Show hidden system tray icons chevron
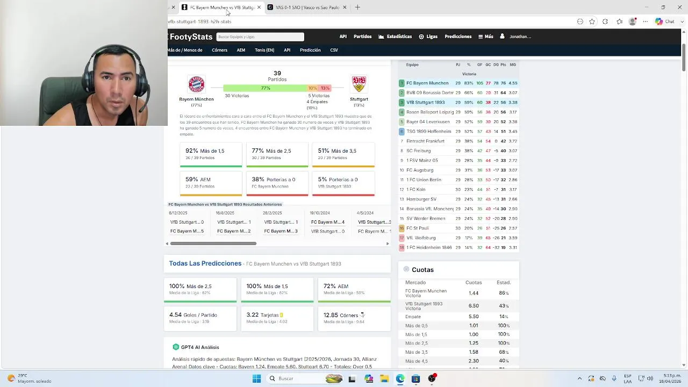688x387 pixels. (579, 378)
